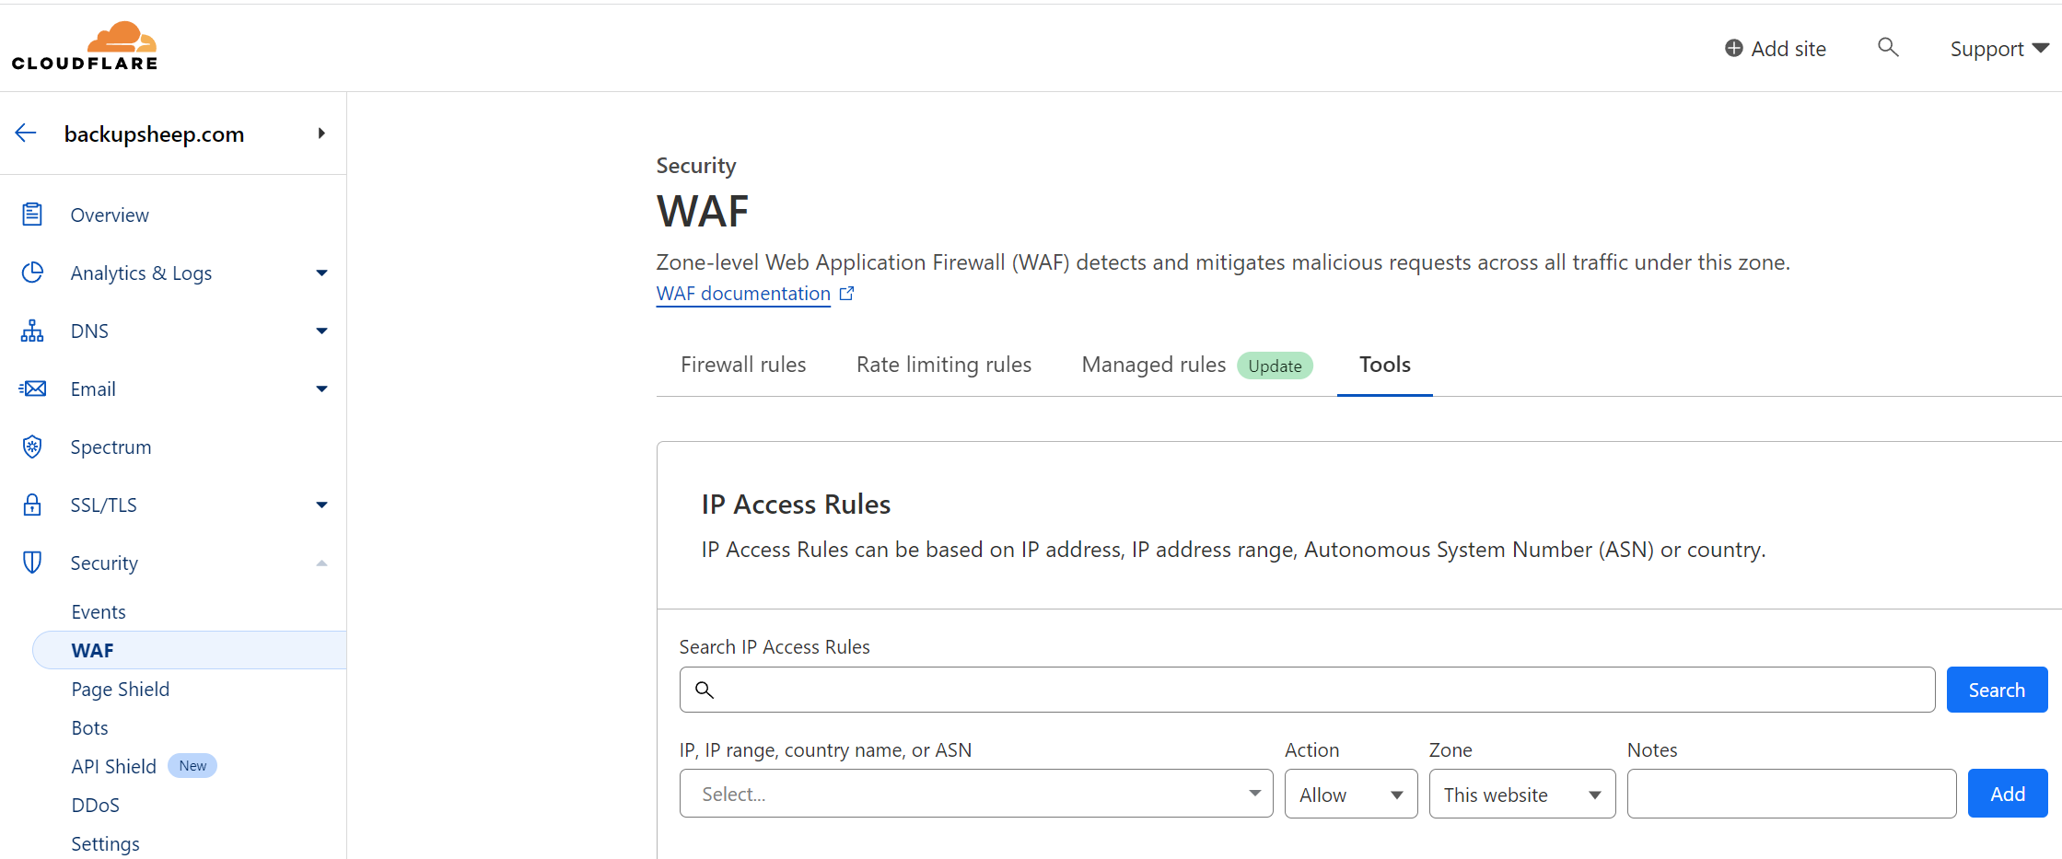Click the Search IP Access Rules input field
This screenshot has width=2062, height=859.
coord(1307,690)
